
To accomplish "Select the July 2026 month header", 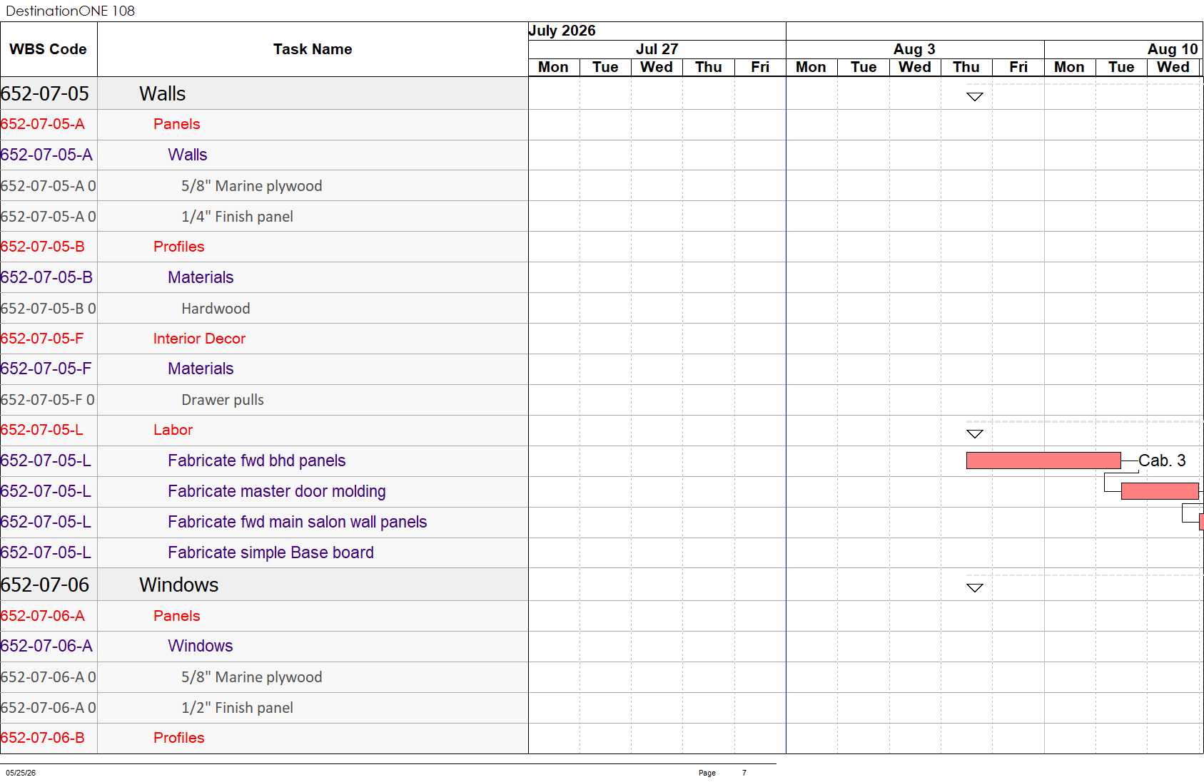I will pyautogui.click(x=657, y=31).
